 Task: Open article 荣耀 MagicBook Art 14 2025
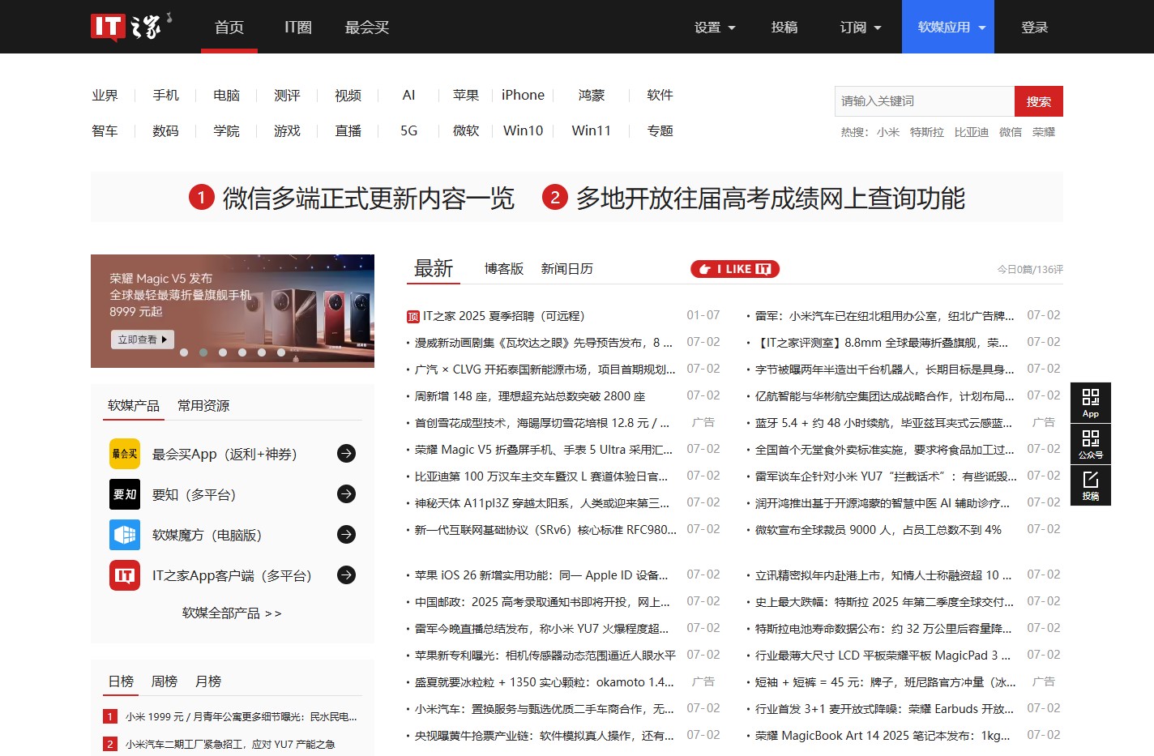coord(883,736)
